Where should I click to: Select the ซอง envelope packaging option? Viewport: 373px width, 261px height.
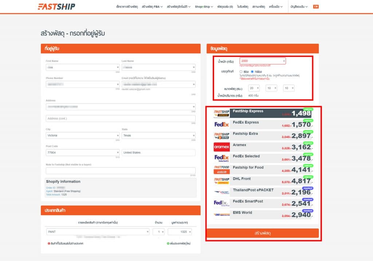241,72
